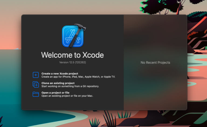Click empty recent projects panel above placeholder
This screenshot has width=207, height=127.
click(155, 37)
